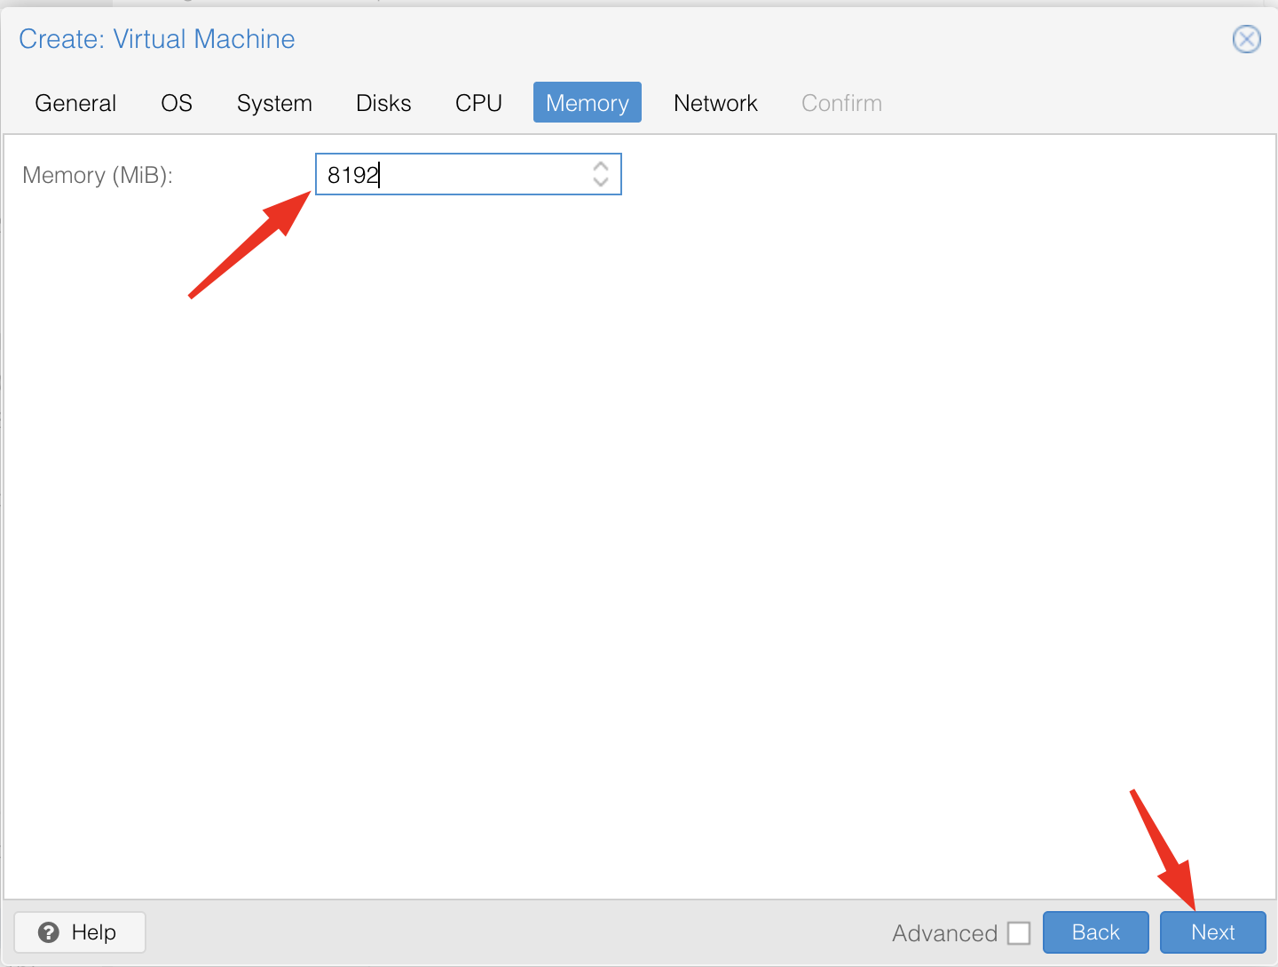Go to previous step with Back
The width and height of the screenshot is (1278, 967).
tap(1095, 932)
